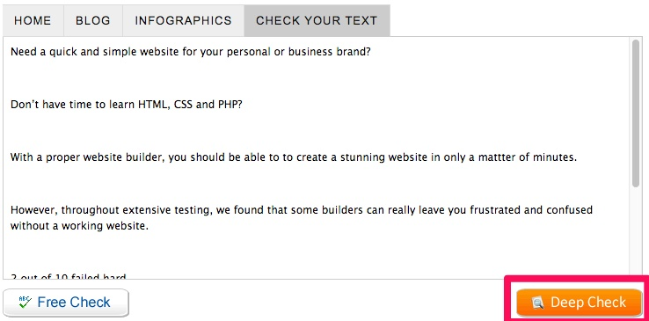Select the CHECK YOUR TEXT tab
The image size is (649, 321).
tap(317, 21)
